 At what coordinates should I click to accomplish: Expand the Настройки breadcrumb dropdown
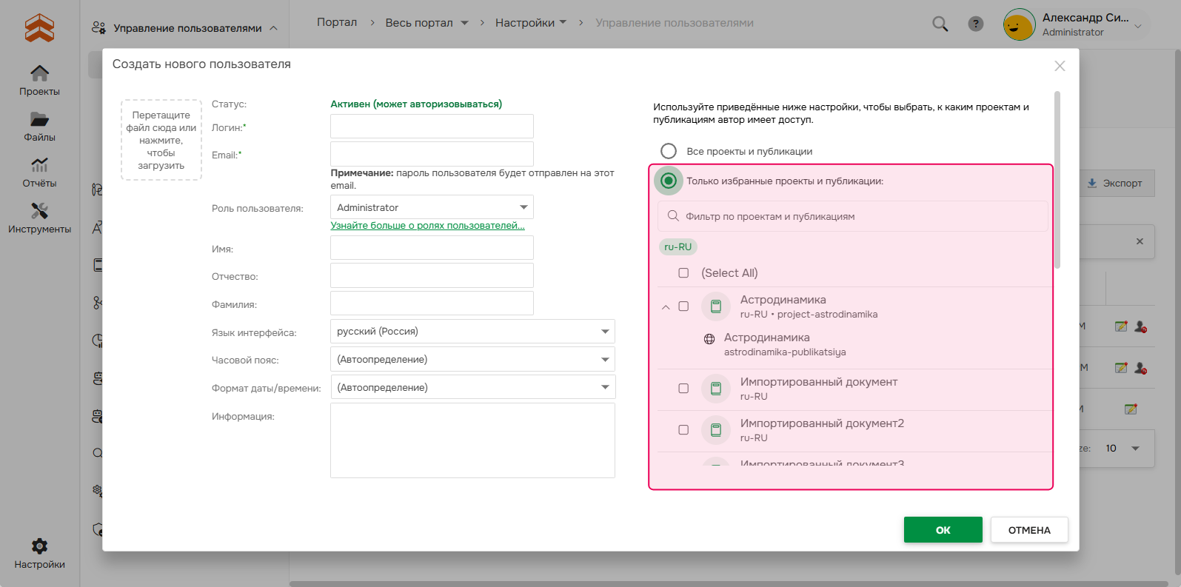pos(563,22)
